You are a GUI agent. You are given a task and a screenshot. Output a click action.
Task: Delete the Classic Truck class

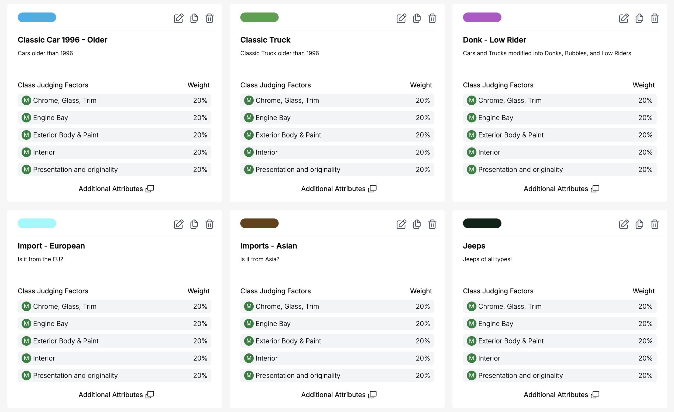point(432,18)
